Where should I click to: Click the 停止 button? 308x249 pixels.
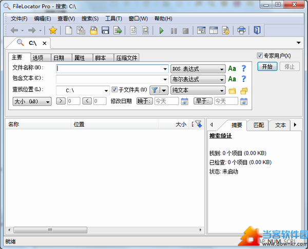[290, 67]
